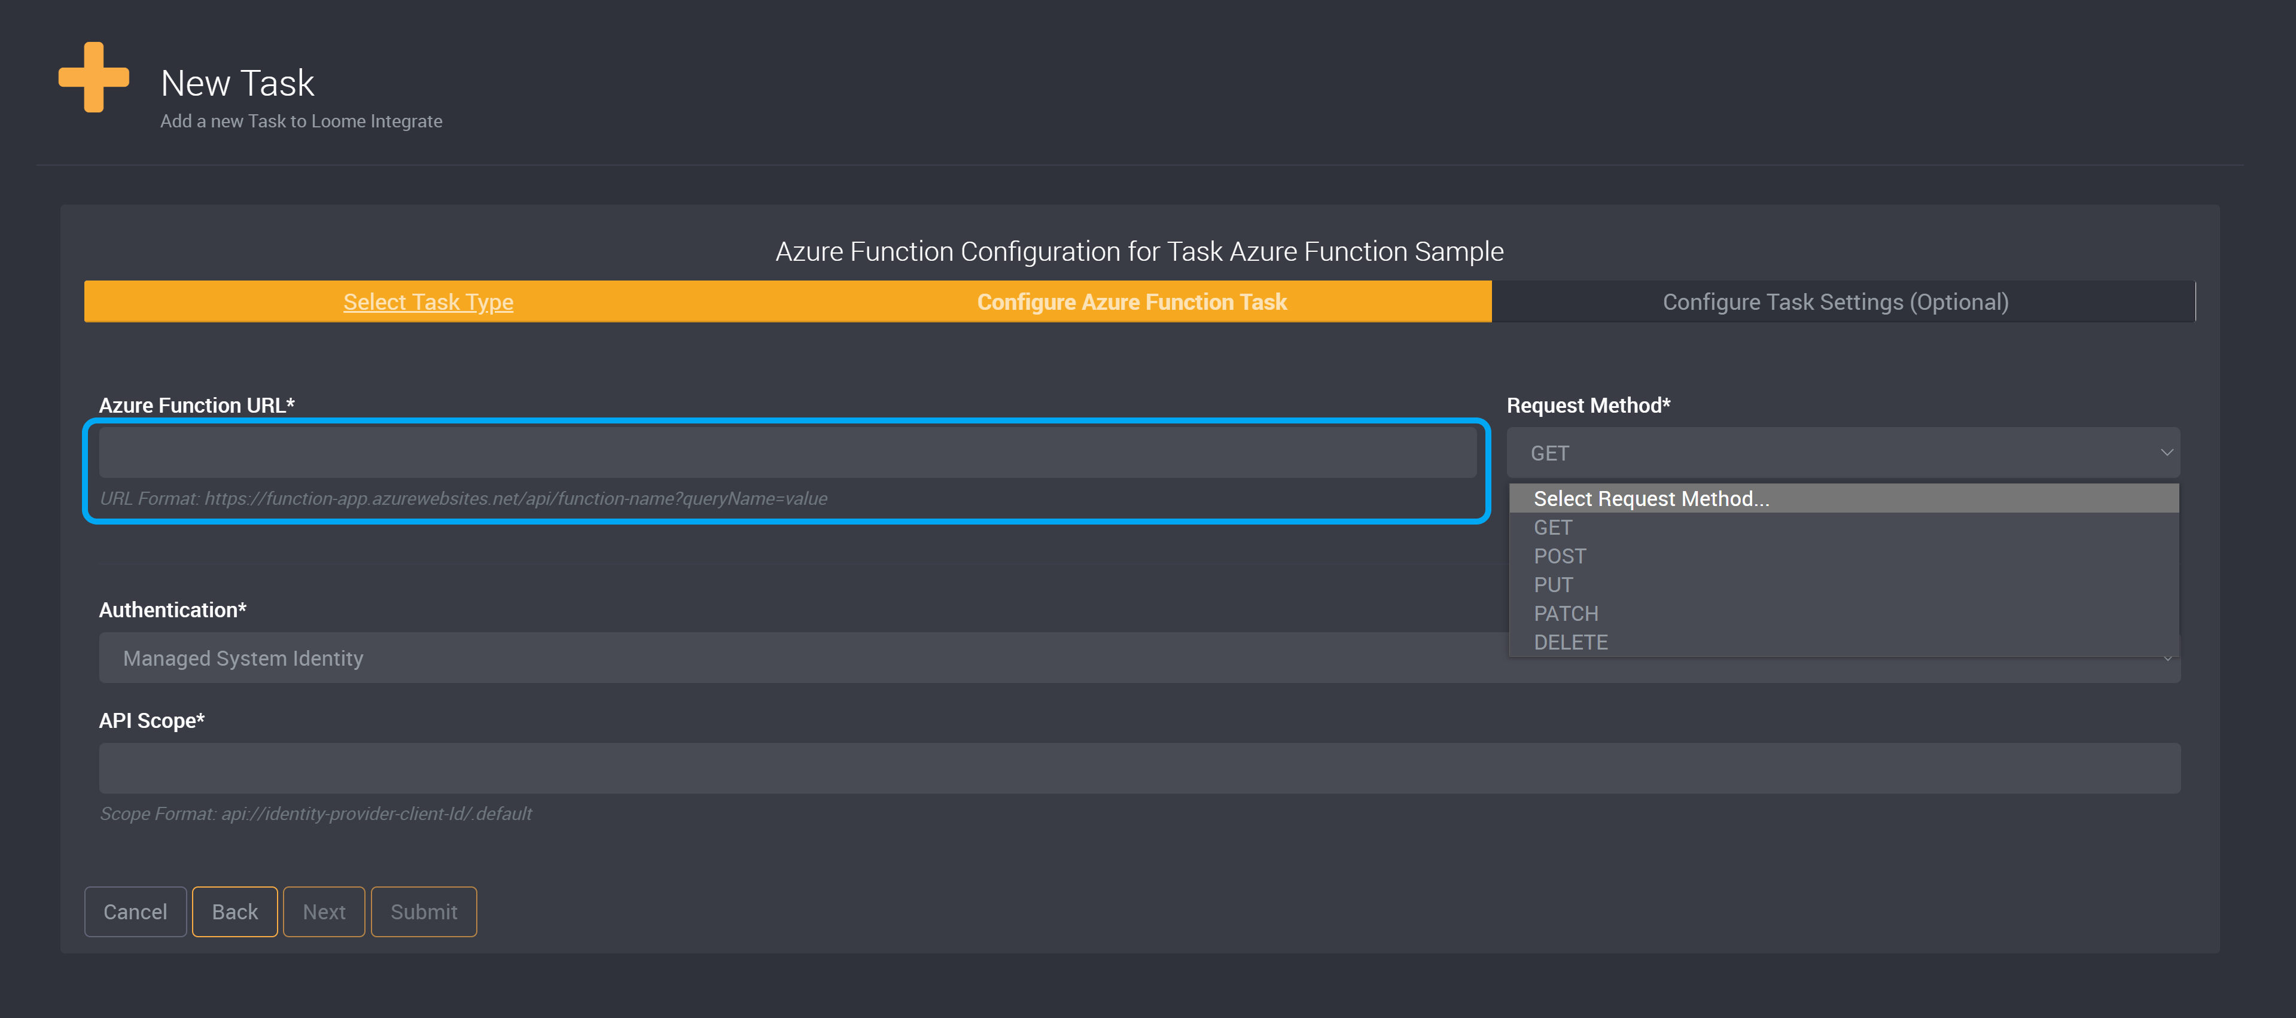Click the Azure Function Configuration title text
Screen dimensions: 2296x1018
click(1139, 251)
